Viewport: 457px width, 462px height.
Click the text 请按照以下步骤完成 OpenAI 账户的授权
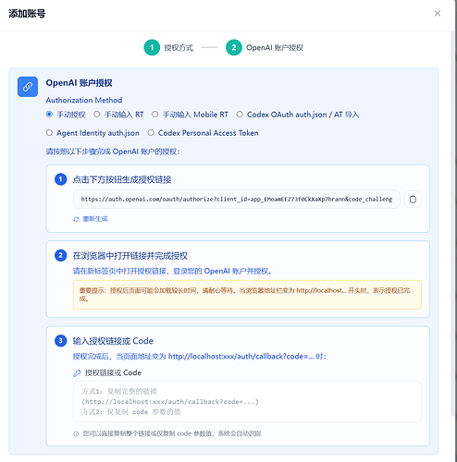(113, 152)
